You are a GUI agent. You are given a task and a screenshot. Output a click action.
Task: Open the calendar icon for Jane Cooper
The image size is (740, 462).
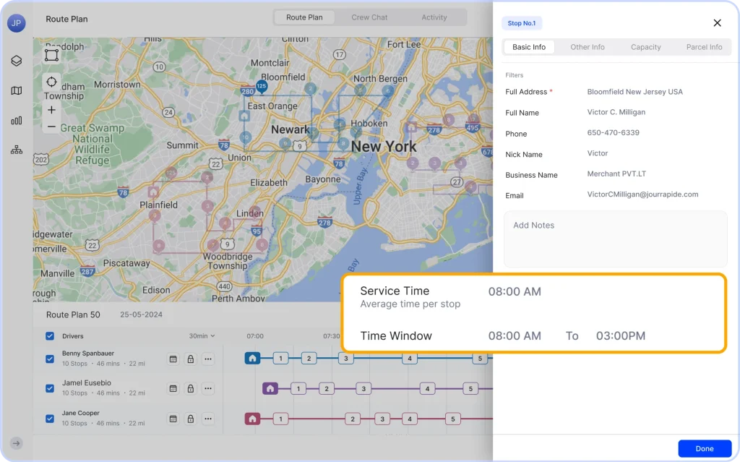point(173,419)
